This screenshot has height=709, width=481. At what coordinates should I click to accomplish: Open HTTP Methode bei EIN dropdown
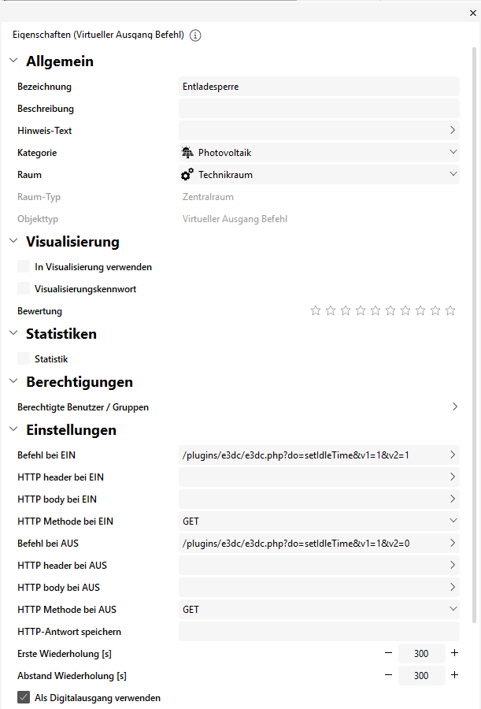(x=453, y=521)
